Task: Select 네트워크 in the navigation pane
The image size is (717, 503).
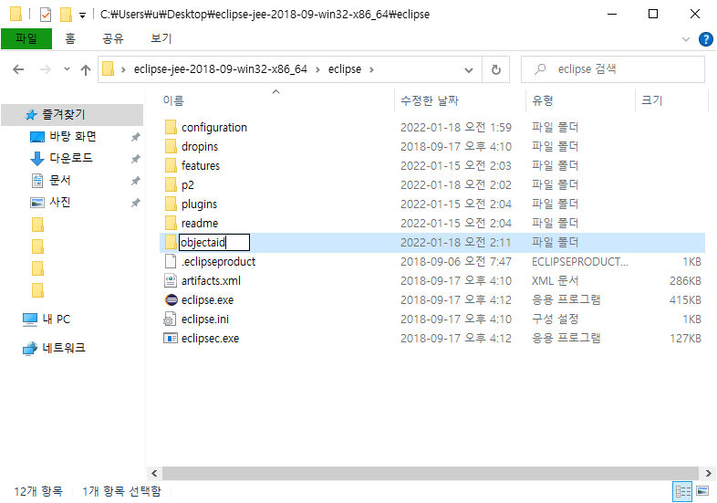Action: click(64, 348)
